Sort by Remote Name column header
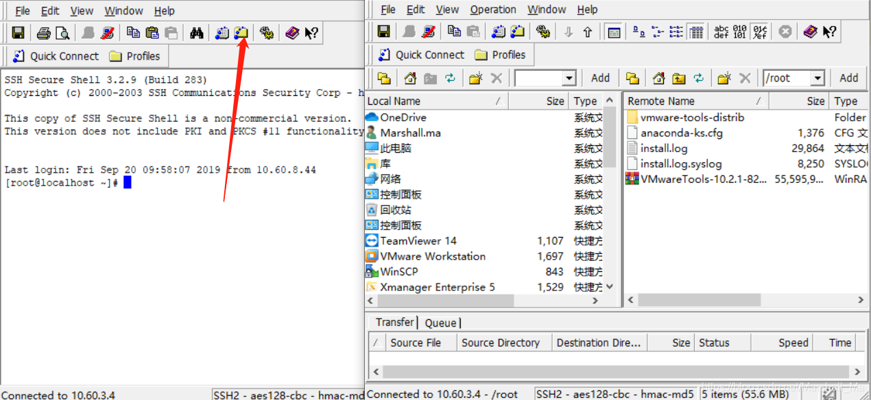The height and width of the screenshot is (400, 871). pyautogui.click(x=696, y=101)
